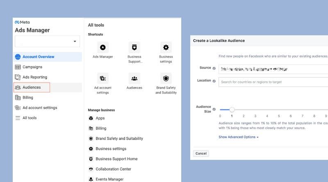Set audience size slider to 5
Viewport: 328px width, 182px height.
279,110
